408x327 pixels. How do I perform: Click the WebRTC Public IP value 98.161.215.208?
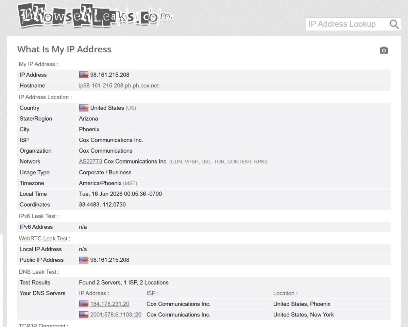tap(109, 260)
